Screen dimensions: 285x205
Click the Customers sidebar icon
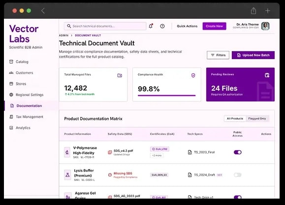[11, 73]
